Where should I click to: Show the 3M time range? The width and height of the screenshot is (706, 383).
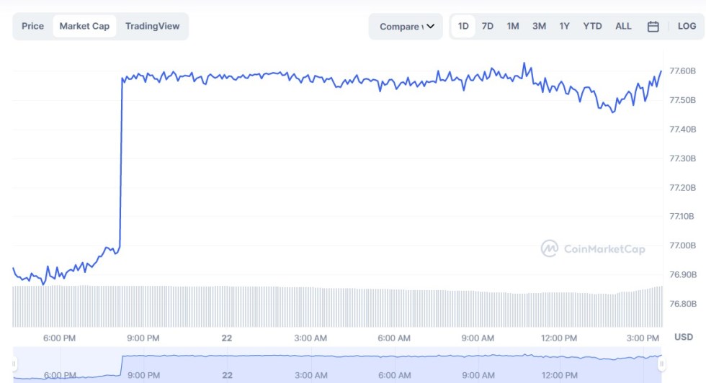[x=539, y=27]
